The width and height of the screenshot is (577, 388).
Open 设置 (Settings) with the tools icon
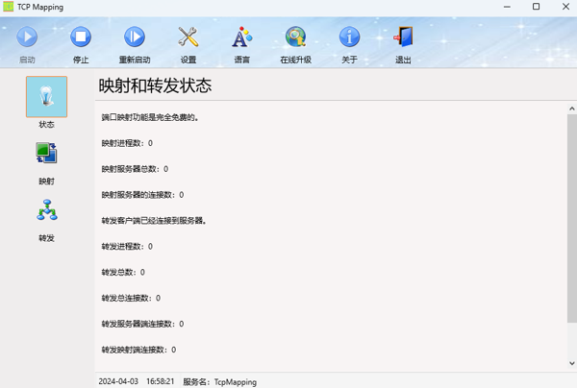click(188, 38)
